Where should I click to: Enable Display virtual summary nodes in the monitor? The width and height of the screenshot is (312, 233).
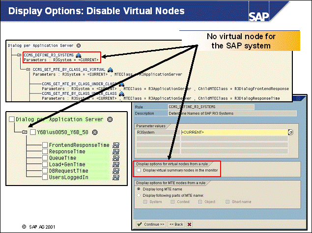coord(140,170)
